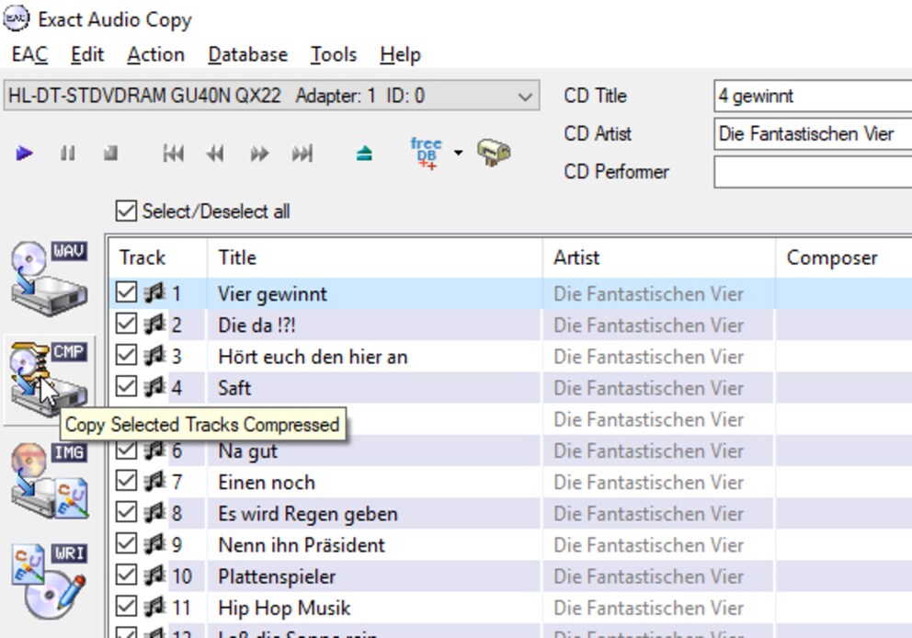912x638 pixels.
Task: Click the music note icon for track 4
Action: [x=154, y=387]
